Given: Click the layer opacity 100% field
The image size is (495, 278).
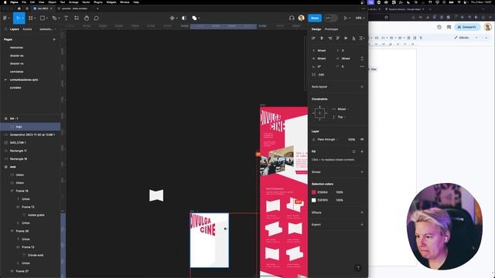Looking at the screenshot, I should [351, 139].
